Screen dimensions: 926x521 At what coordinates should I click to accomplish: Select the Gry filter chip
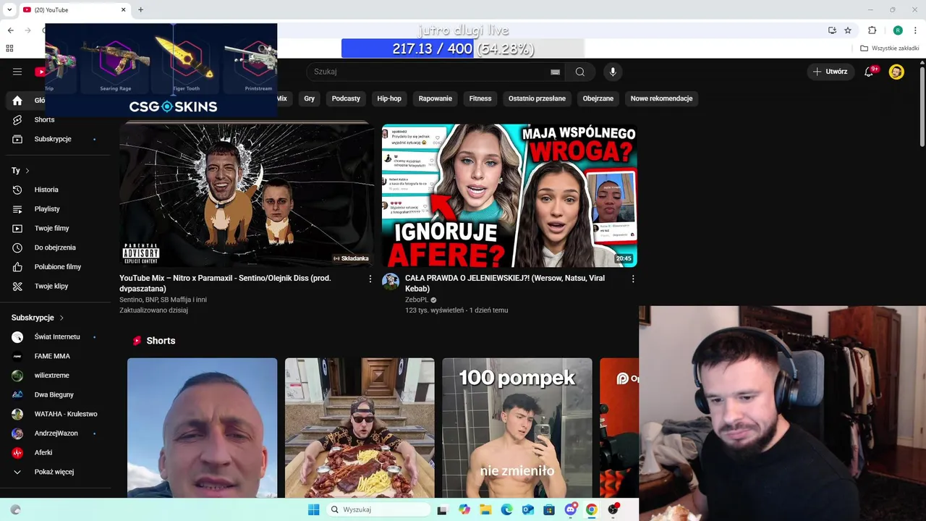[x=310, y=98]
